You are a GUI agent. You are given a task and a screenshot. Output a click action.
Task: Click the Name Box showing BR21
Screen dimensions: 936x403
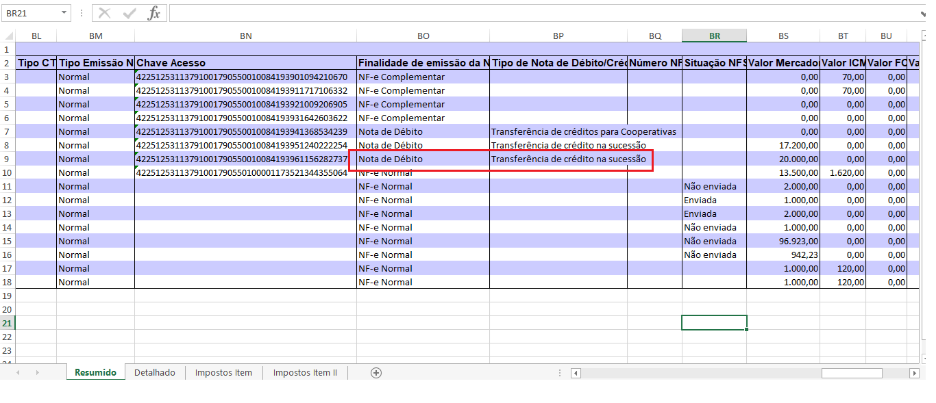(x=31, y=13)
